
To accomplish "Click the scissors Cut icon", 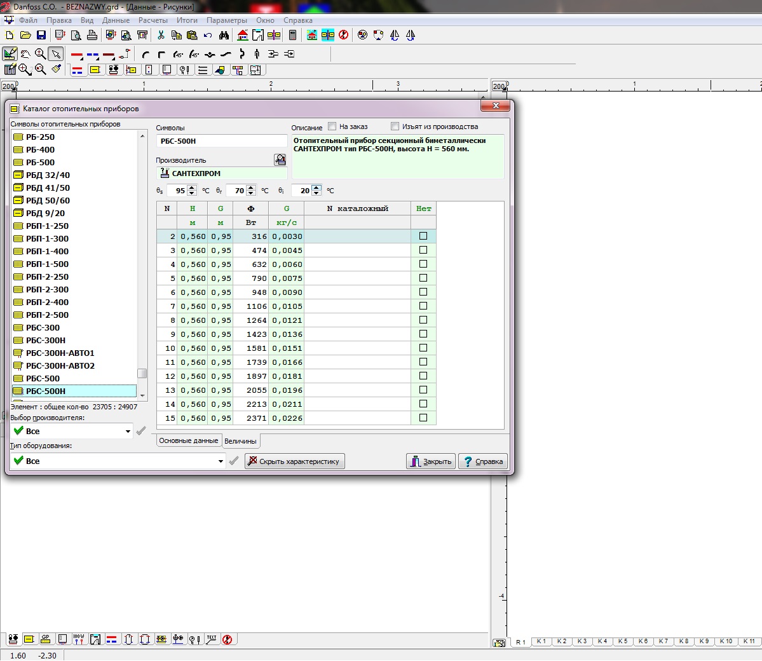I will click(x=161, y=35).
